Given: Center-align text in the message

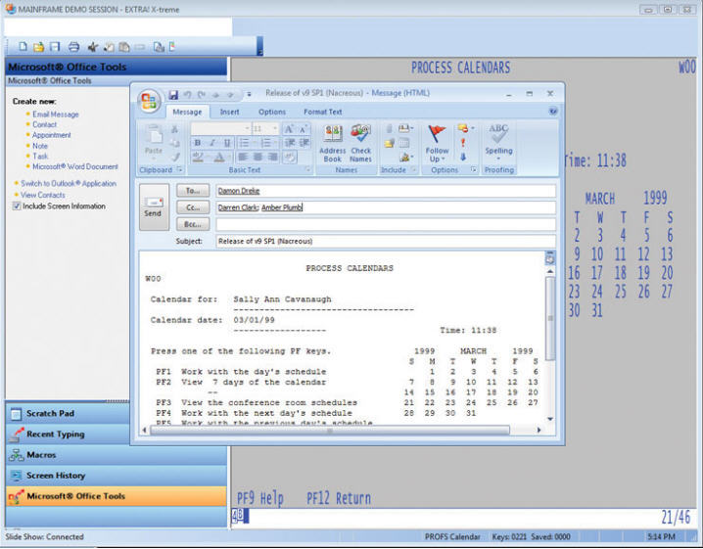Looking at the screenshot, I should coord(258,157).
